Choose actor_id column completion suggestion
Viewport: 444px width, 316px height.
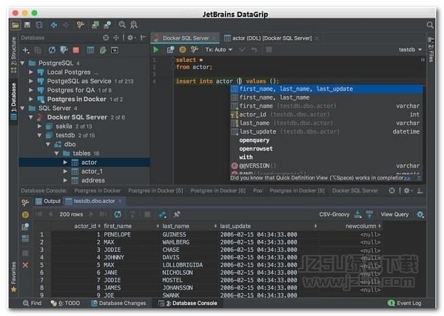(326, 114)
